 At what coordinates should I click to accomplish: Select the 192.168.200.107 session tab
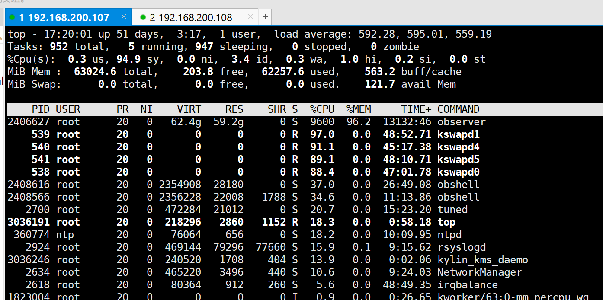(x=64, y=18)
